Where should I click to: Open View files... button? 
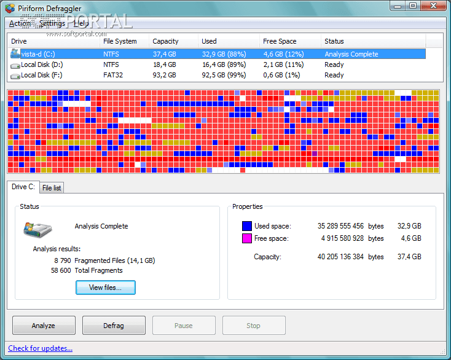(x=106, y=288)
